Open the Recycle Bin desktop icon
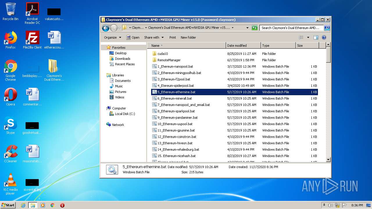372x209 pixels. pyautogui.click(x=10, y=12)
